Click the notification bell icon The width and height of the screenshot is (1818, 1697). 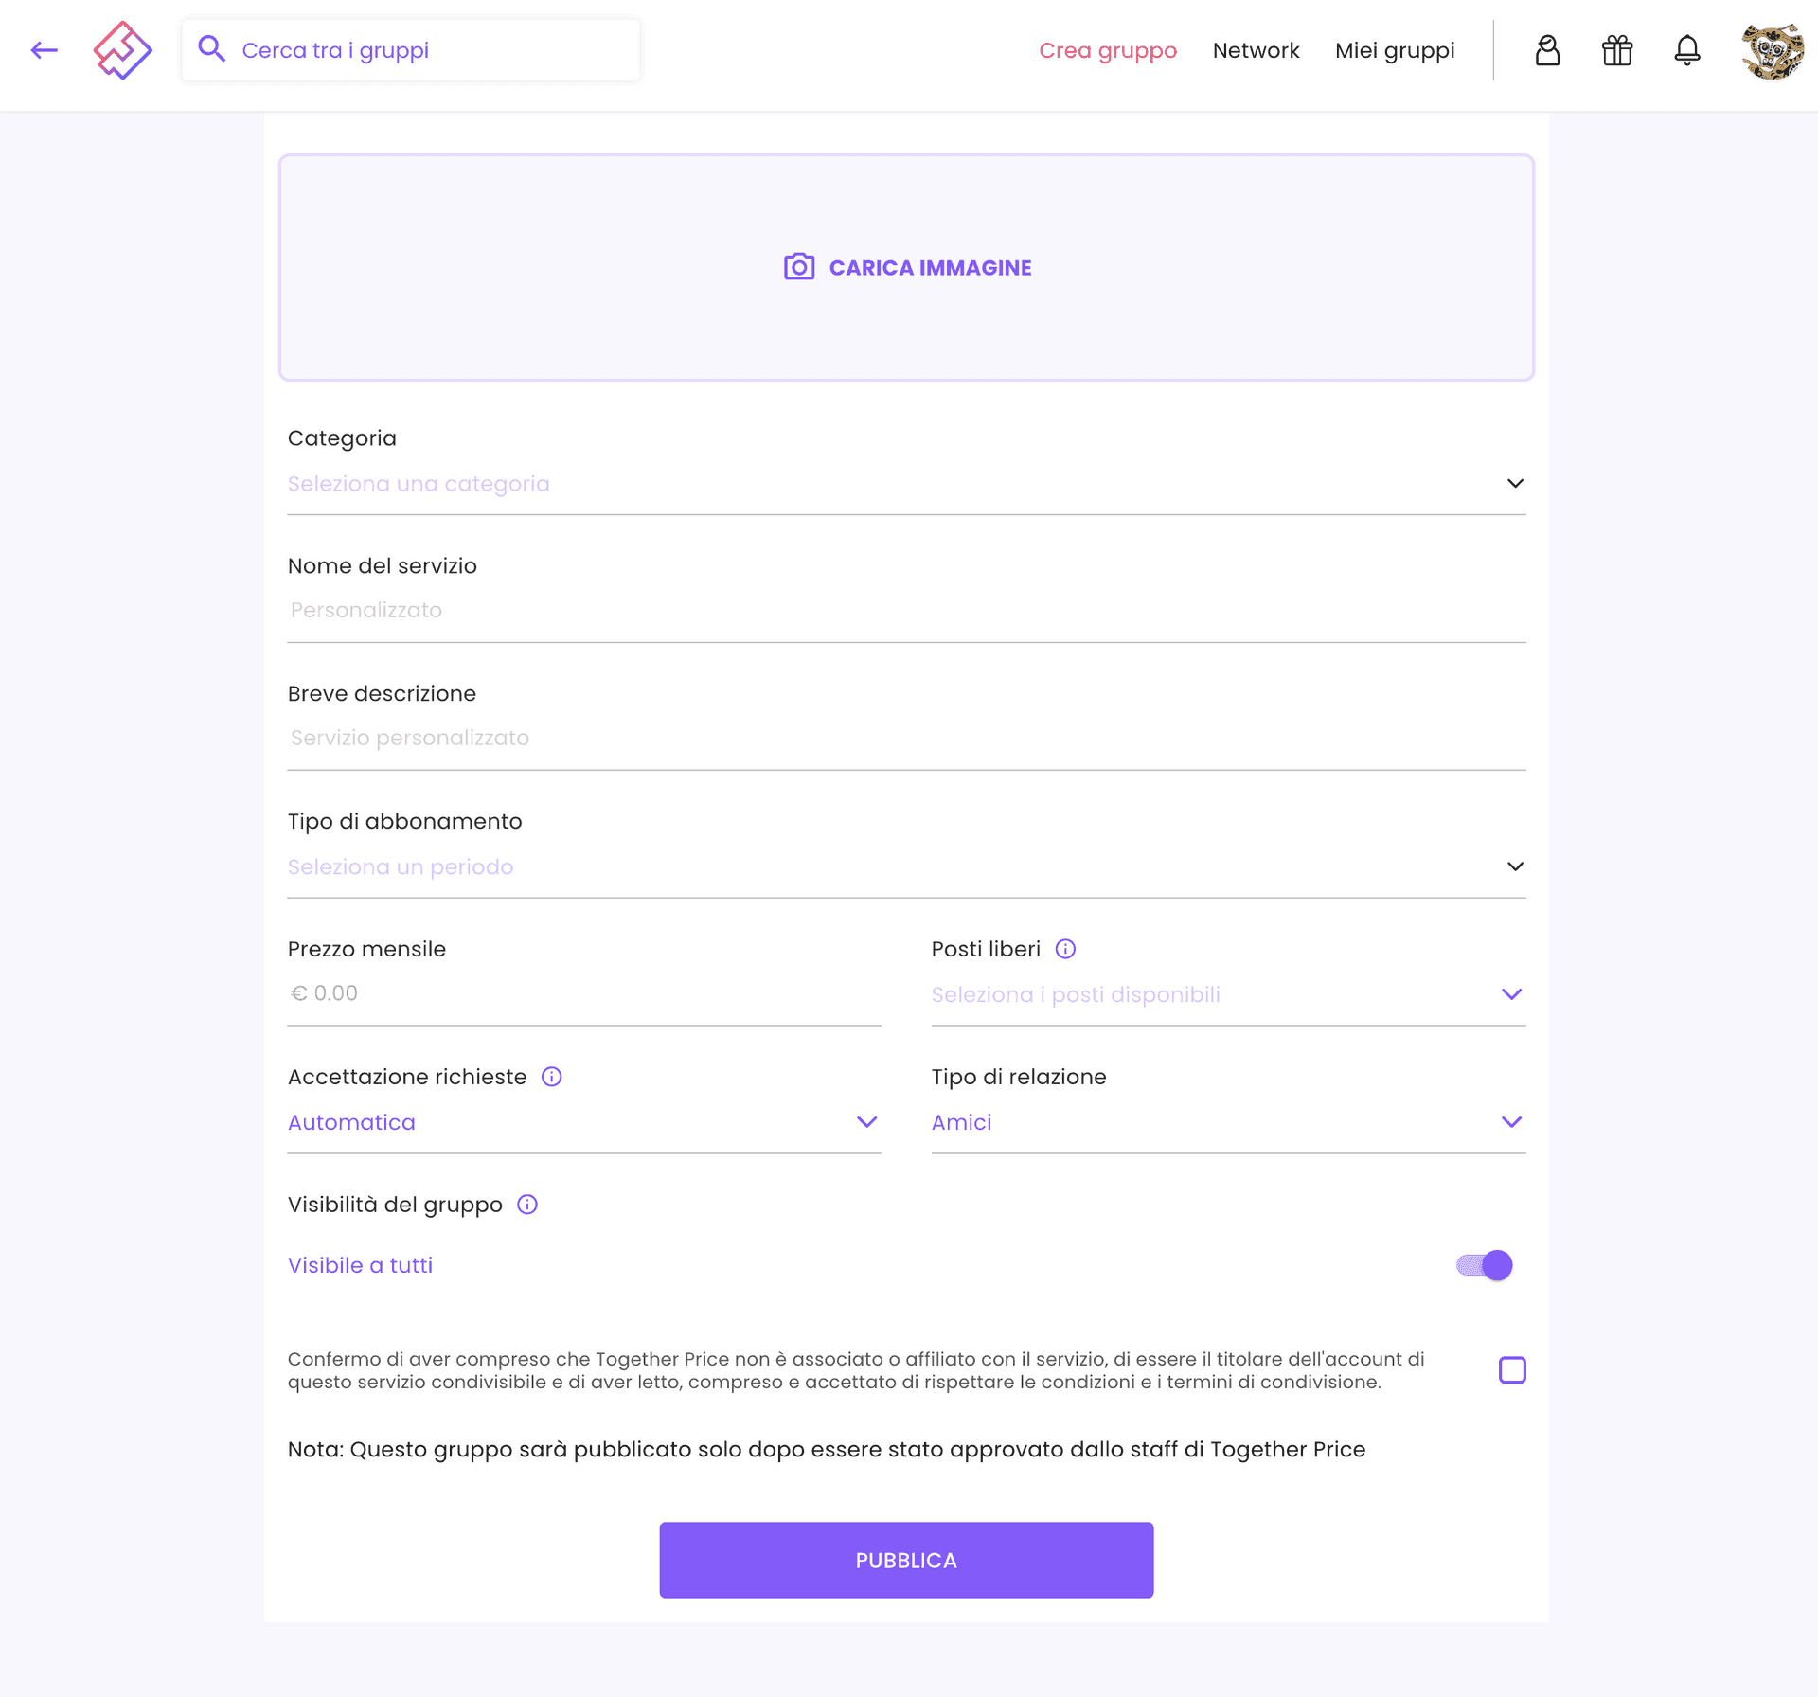coord(1687,51)
